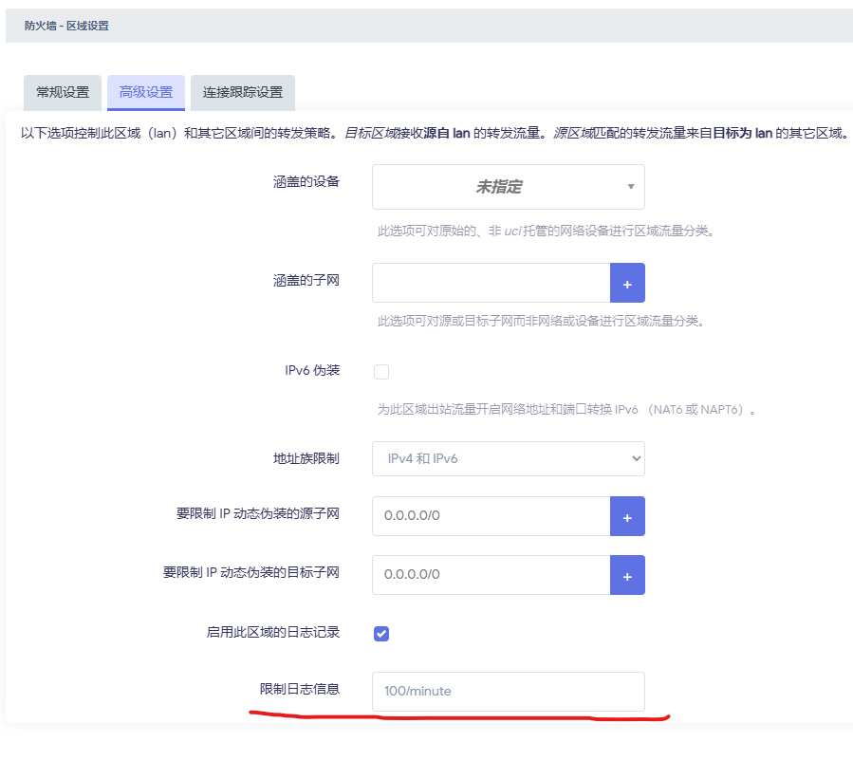Focus the 涵盖的子网 text input
Viewport: 853px width, 779px height.
tap(491, 283)
